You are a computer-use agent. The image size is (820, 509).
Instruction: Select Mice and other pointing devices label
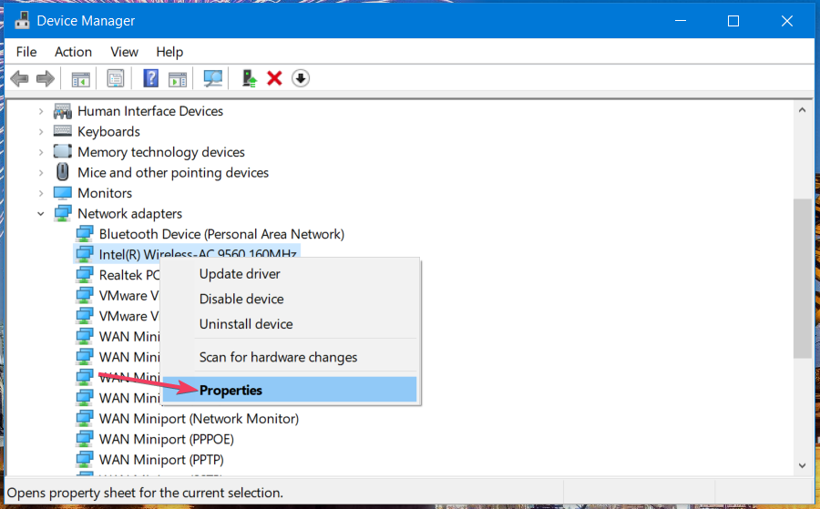coord(173,172)
